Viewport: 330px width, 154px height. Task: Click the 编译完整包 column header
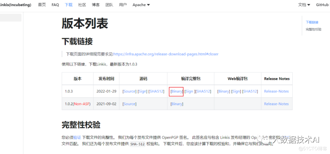click(x=191, y=79)
